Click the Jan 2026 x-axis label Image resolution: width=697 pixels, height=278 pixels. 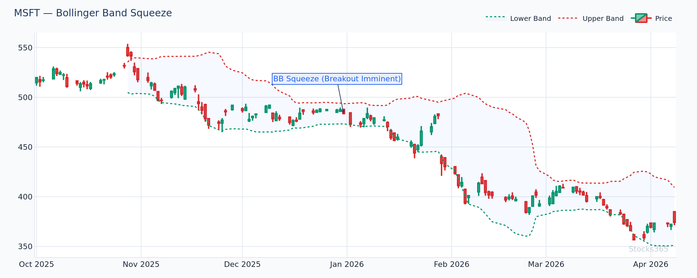347,264
